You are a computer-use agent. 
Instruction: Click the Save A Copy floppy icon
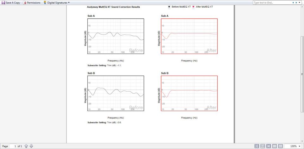pos(3,3)
